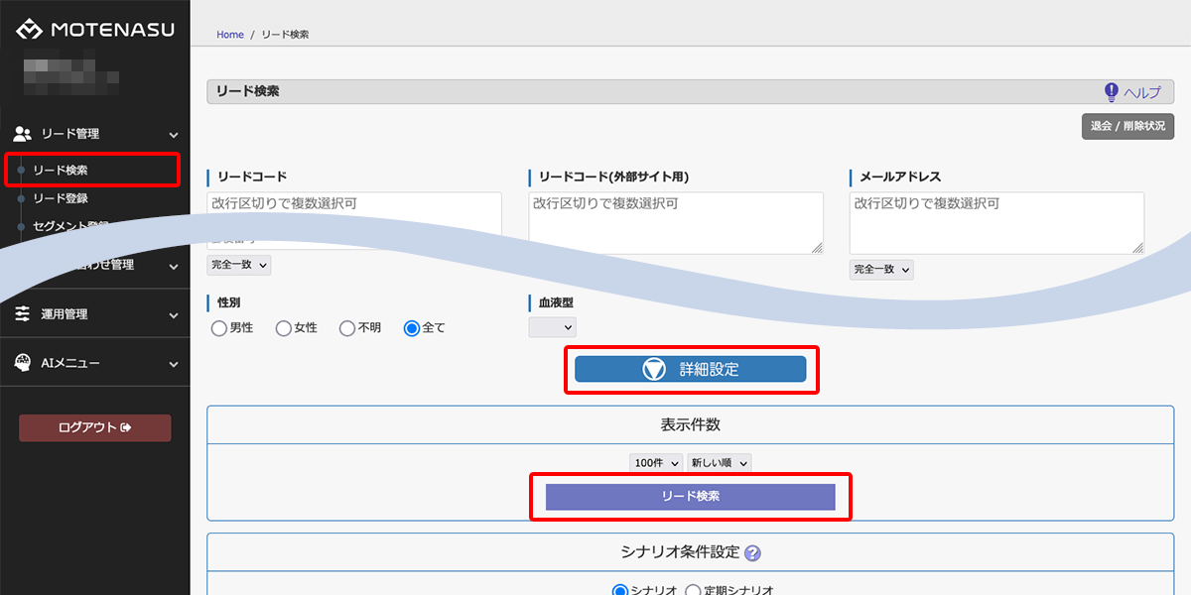Viewport: 1191px width, 595px height.
Task: Click the question mark icon beside シナリオ条件設定
Action: click(x=752, y=553)
